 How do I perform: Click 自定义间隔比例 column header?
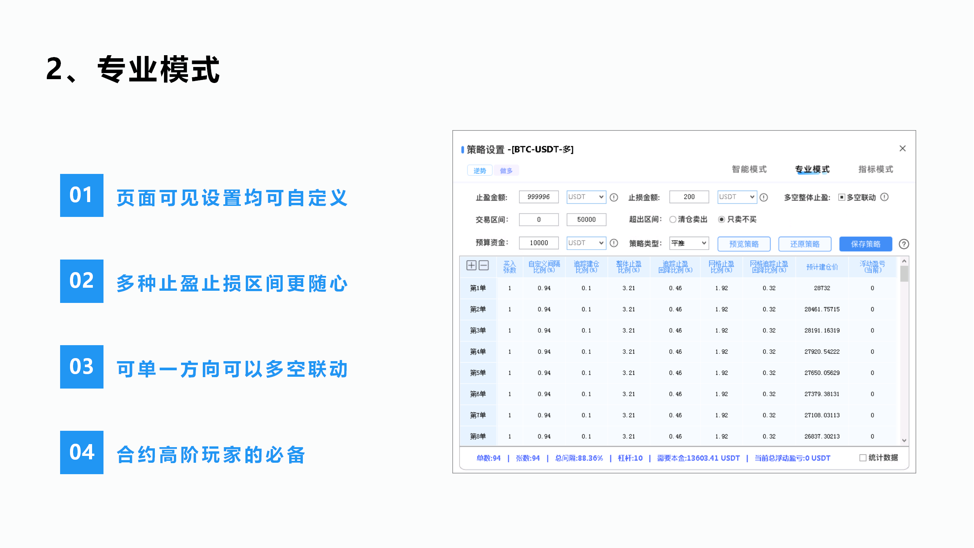544,267
